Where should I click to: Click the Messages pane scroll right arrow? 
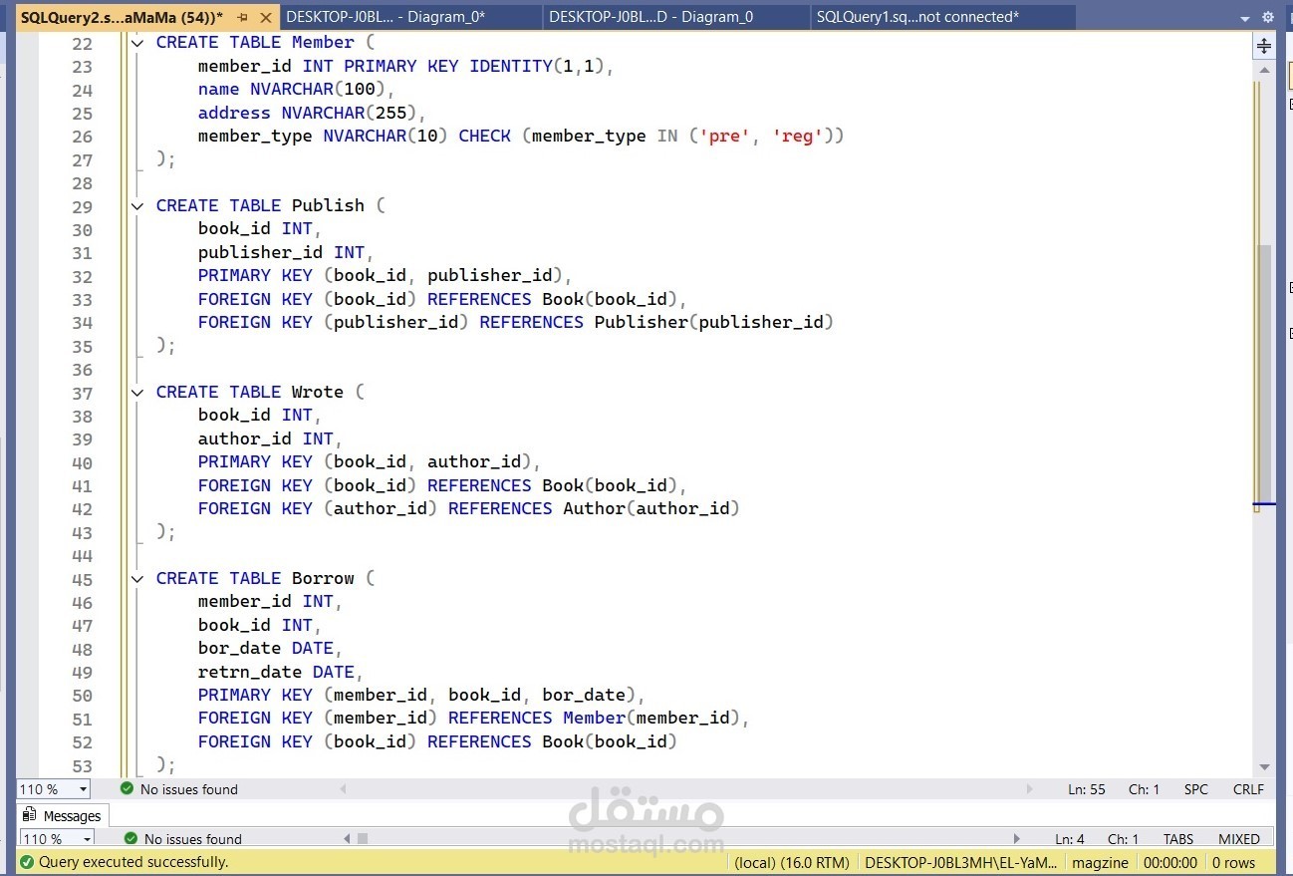tap(1017, 839)
